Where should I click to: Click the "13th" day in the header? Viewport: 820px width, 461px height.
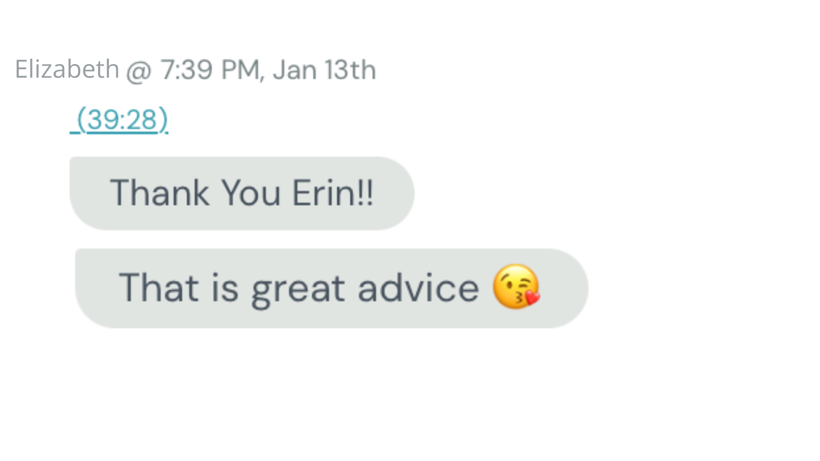coord(350,70)
